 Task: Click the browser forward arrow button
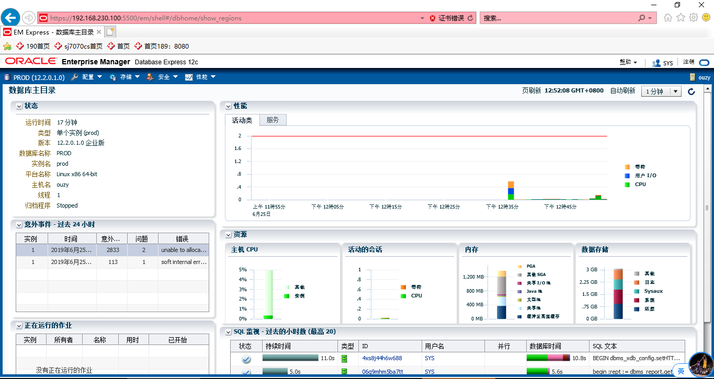(x=29, y=18)
